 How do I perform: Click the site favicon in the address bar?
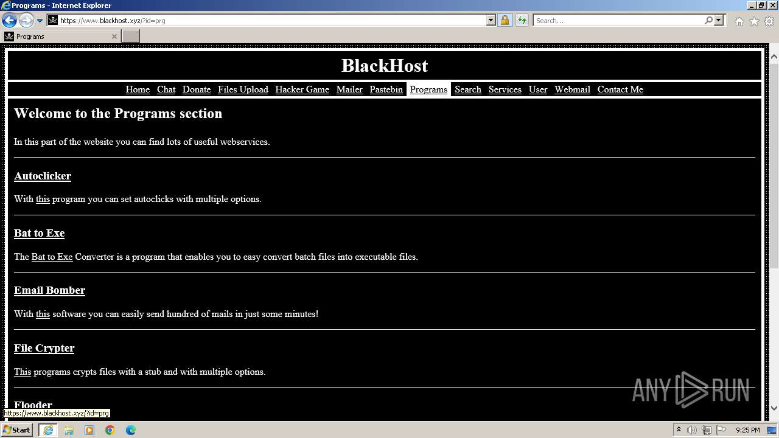point(53,20)
